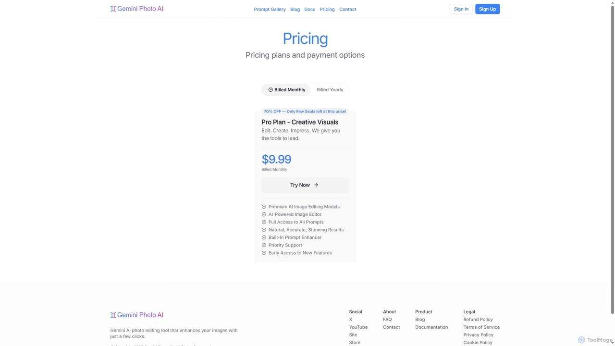Start the Pro Plan with Try Now

point(305,185)
